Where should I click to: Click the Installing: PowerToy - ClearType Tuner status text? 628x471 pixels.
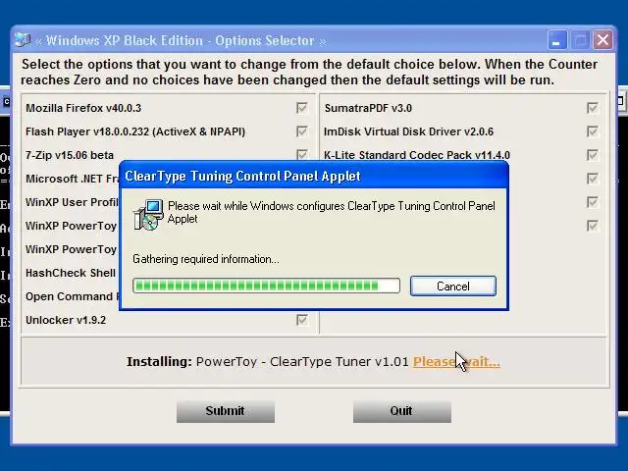click(267, 362)
